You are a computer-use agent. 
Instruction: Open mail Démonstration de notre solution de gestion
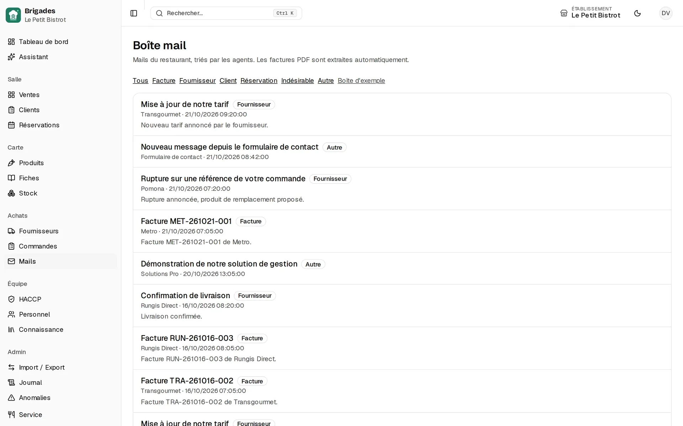pos(402,268)
